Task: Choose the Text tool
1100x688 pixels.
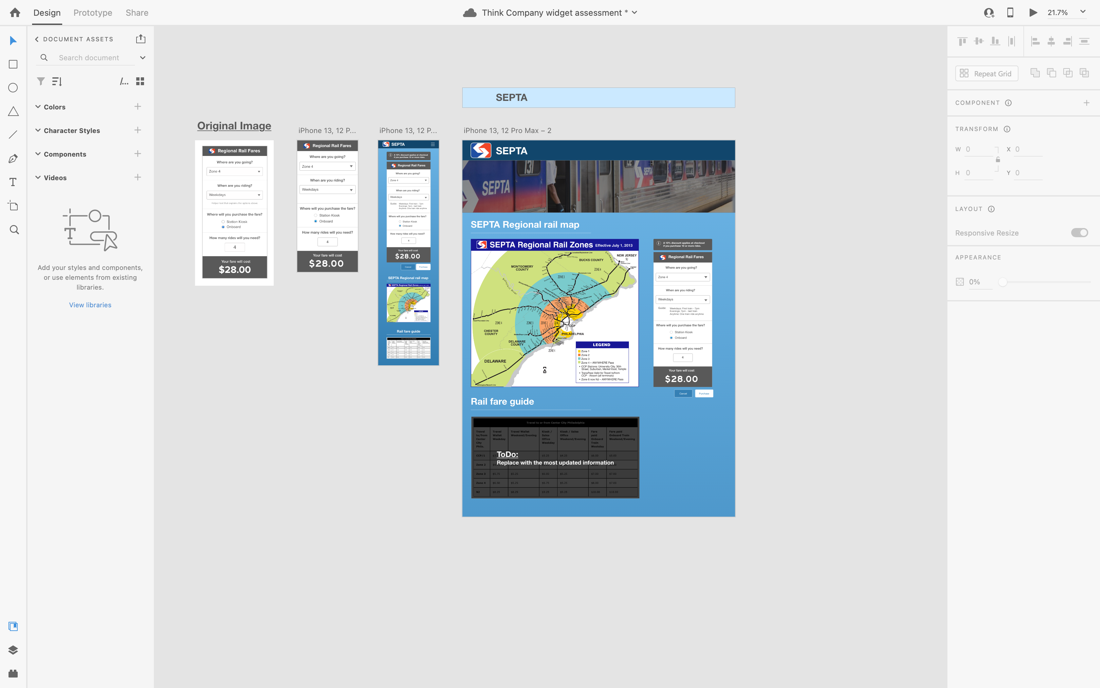Action: [13, 182]
